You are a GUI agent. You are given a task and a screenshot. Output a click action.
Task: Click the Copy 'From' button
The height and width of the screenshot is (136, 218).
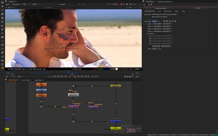(156, 46)
